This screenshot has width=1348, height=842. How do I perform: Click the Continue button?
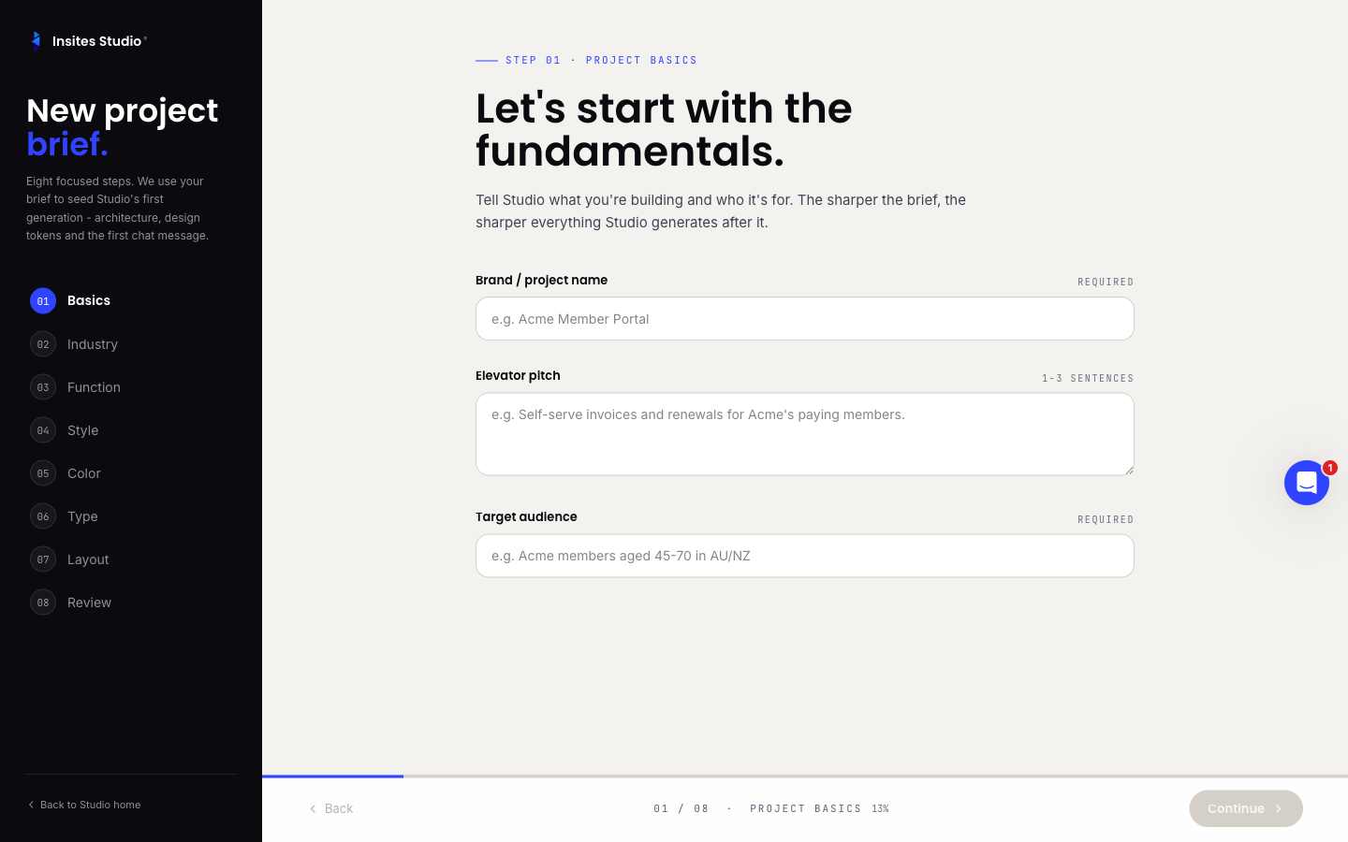pyautogui.click(x=1246, y=808)
